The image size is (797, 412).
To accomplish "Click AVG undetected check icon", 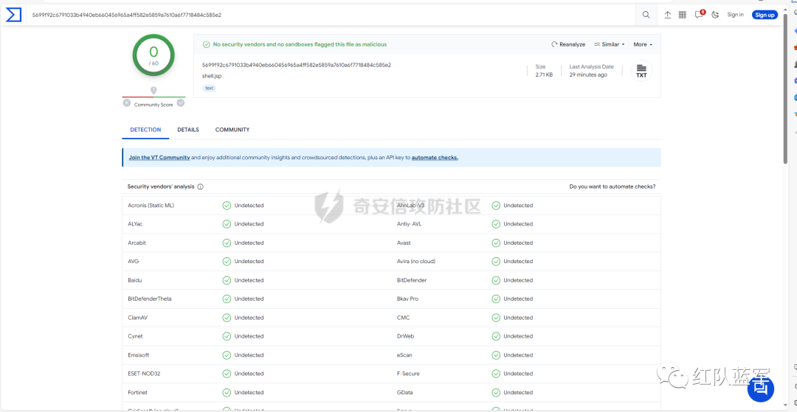I will pyautogui.click(x=227, y=262).
